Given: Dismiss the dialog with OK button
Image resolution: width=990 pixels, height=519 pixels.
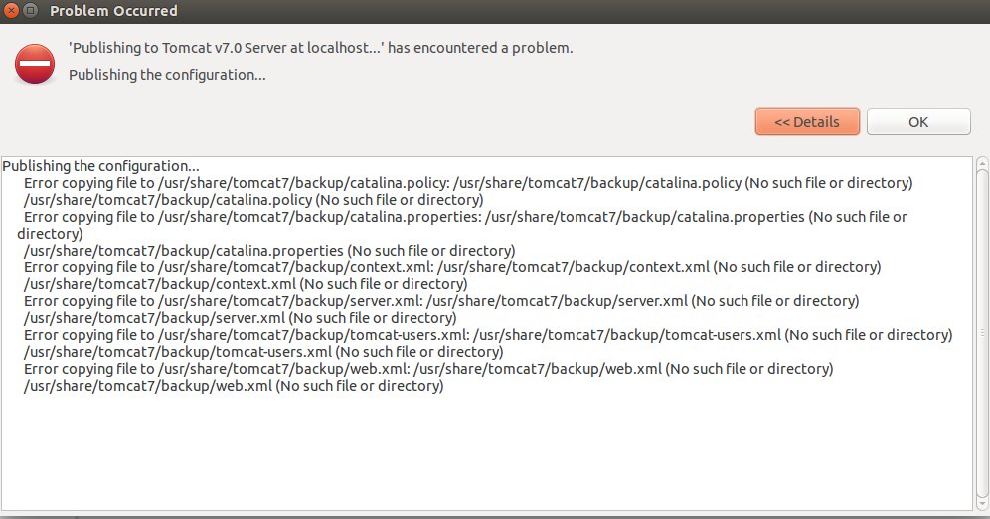Looking at the screenshot, I should (x=918, y=122).
